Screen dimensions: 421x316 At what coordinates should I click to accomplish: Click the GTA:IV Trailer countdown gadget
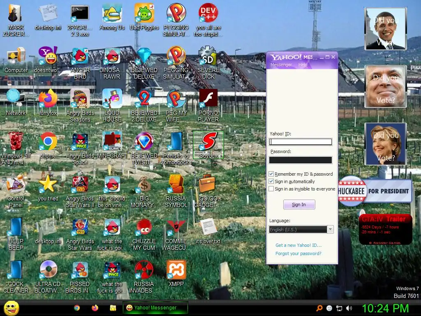(385, 229)
